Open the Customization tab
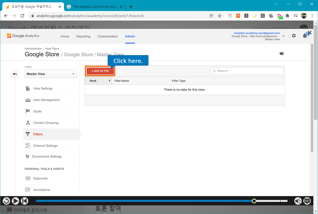This screenshot has height=214, width=318. [x=108, y=36]
